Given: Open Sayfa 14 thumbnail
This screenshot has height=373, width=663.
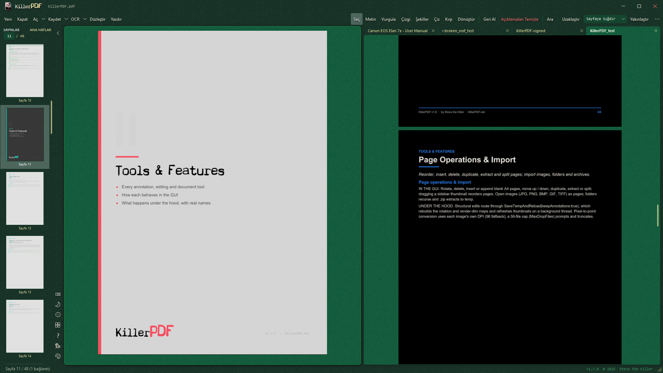Looking at the screenshot, I should [25, 326].
